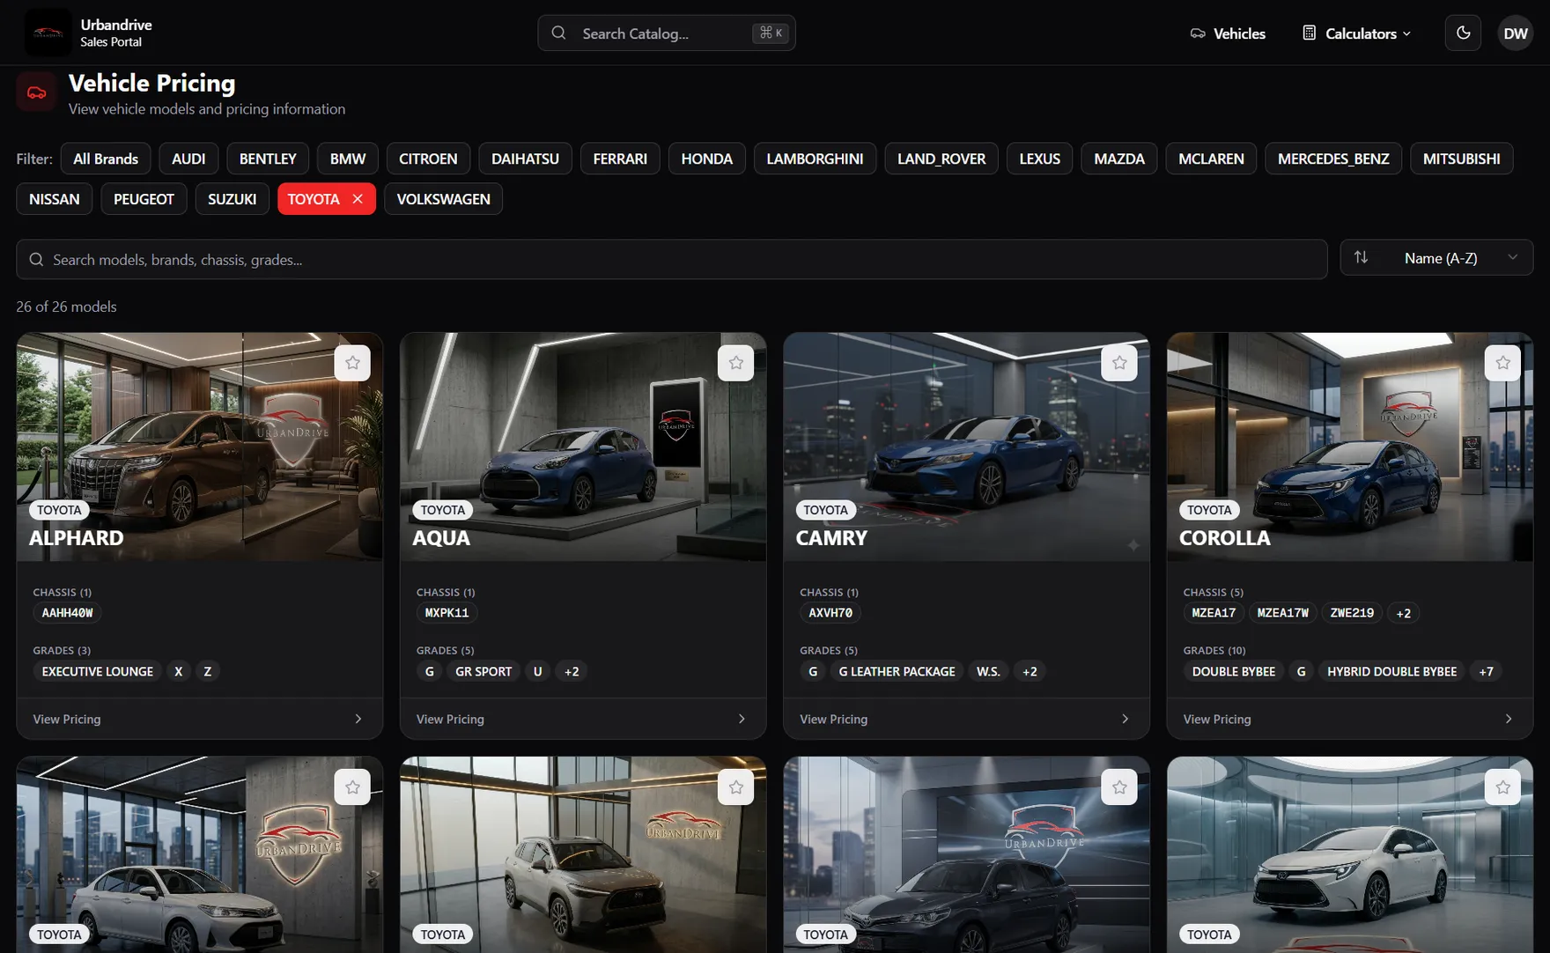Favorite the ALPHARD card with star
This screenshot has width=1550, height=953.
(x=352, y=363)
